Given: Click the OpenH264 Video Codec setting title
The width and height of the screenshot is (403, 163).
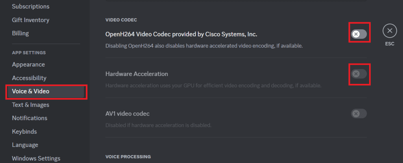Looking at the screenshot, I should [181, 34].
